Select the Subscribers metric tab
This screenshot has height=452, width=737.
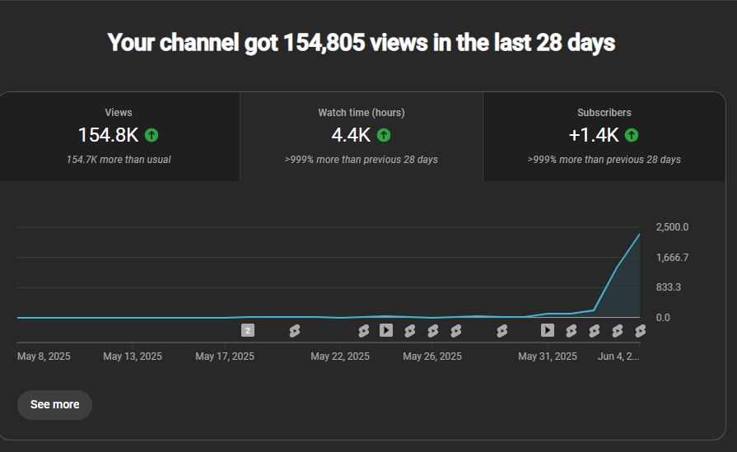point(604,136)
